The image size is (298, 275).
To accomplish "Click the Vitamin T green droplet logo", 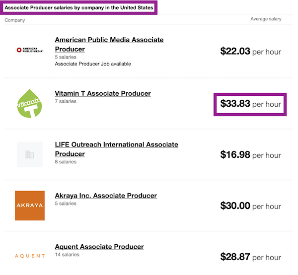I will 30,103.
